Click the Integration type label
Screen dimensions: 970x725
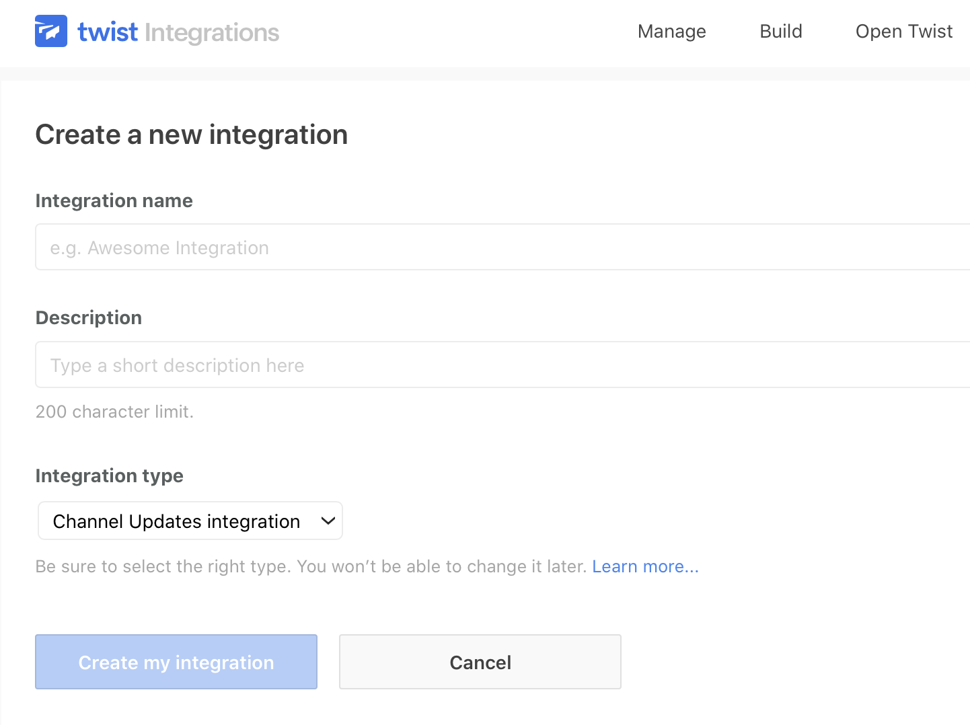click(x=110, y=475)
